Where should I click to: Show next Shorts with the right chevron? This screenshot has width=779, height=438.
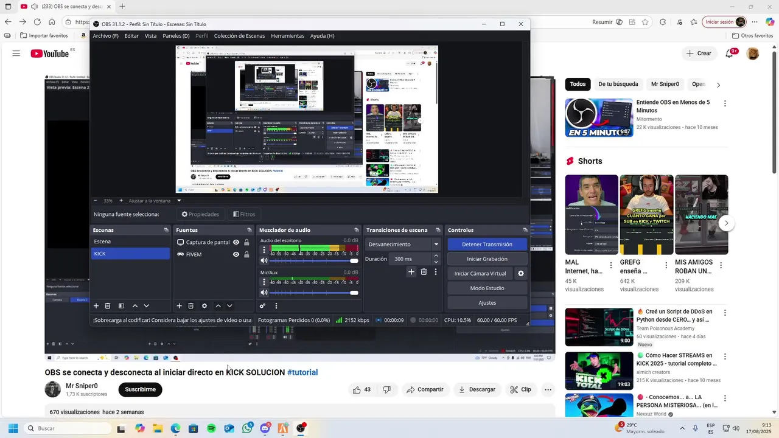point(726,223)
